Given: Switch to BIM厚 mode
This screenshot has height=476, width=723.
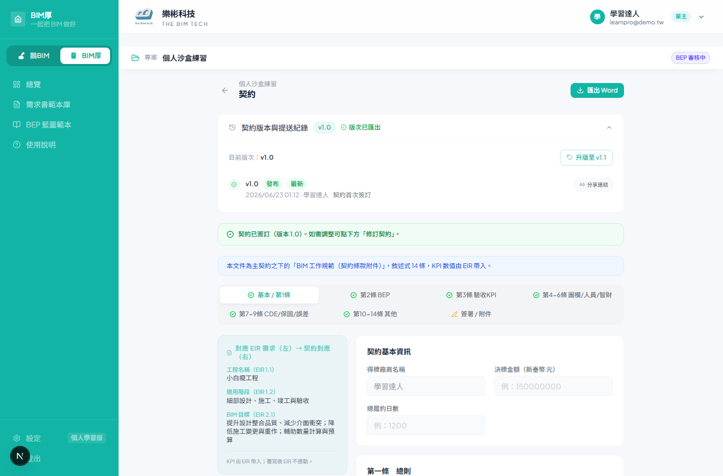Looking at the screenshot, I should click(x=85, y=56).
